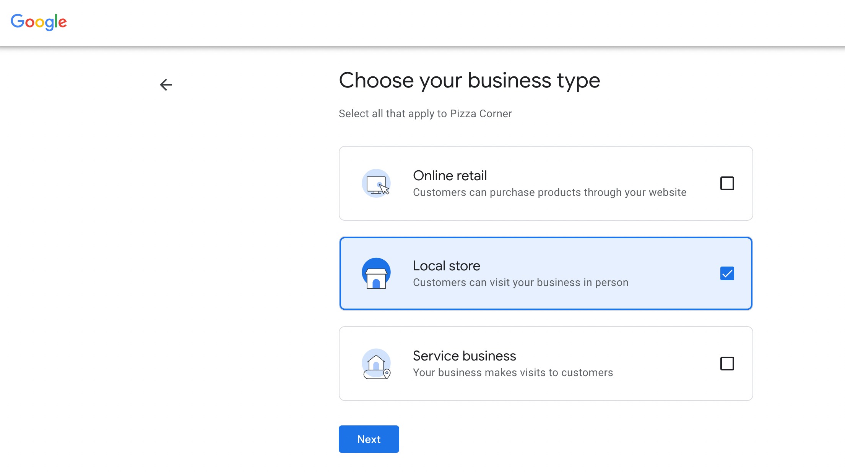Go back using the left arrow
This screenshot has width=845, height=472.
pyautogui.click(x=166, y=84)
